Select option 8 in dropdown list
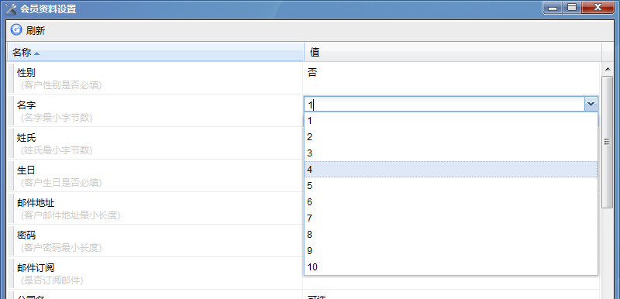The width and height of the screenshot is (620, 299). pyautogui.click(x=451, y=235)
